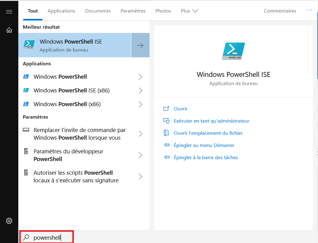Select Épingler au menu Démarrer
The width and height of the screenshot is (318, 243).
tap(204, 145)
